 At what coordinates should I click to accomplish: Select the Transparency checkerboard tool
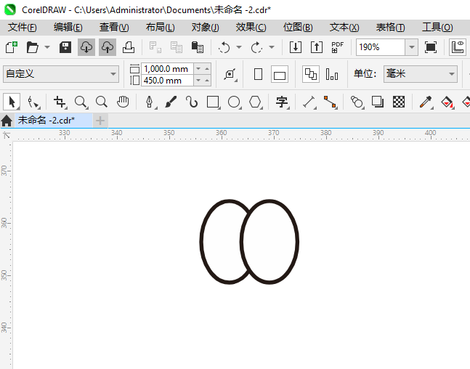399,102
